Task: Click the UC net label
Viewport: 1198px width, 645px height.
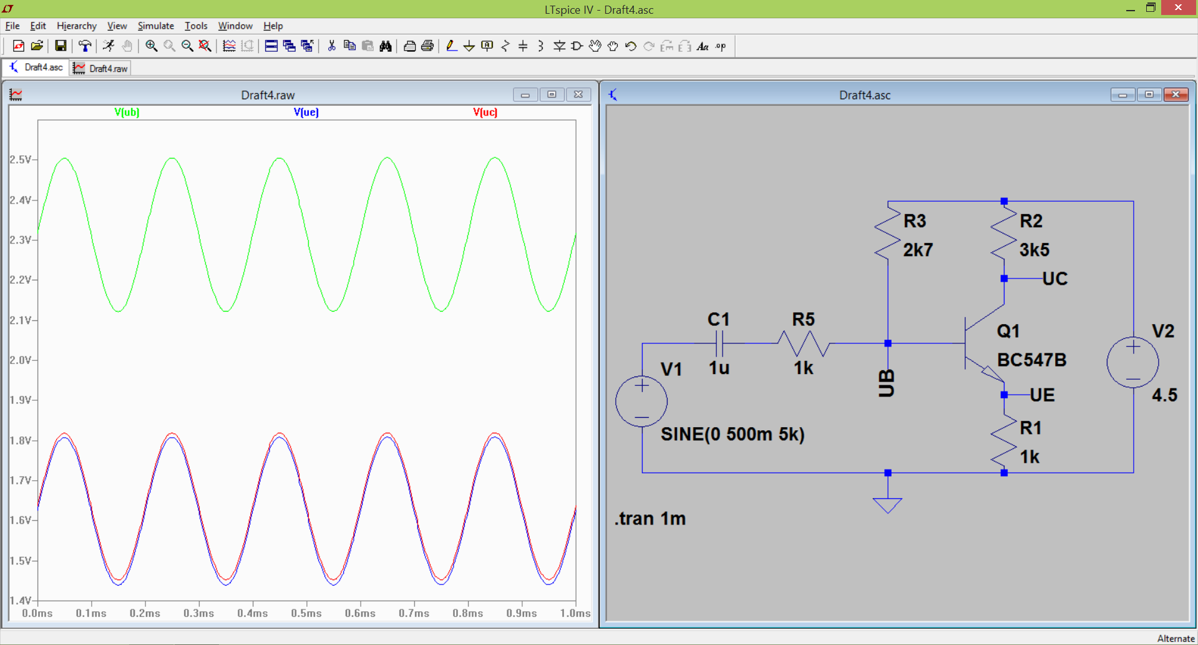Action: tap(1055, 278)
